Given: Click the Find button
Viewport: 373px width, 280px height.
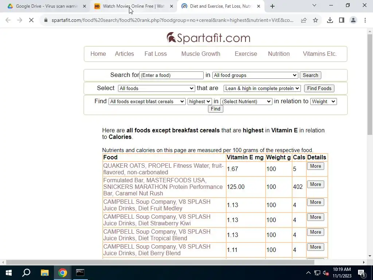Looking at the screenshot, I should (216, 109).
